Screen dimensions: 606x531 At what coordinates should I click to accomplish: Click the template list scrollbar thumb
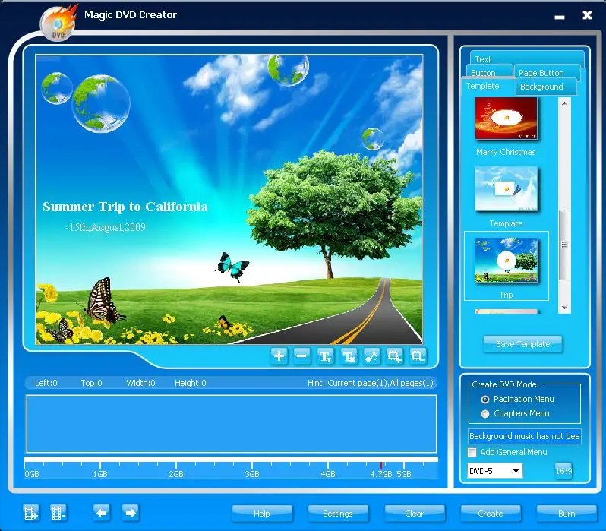coord(564,245)
